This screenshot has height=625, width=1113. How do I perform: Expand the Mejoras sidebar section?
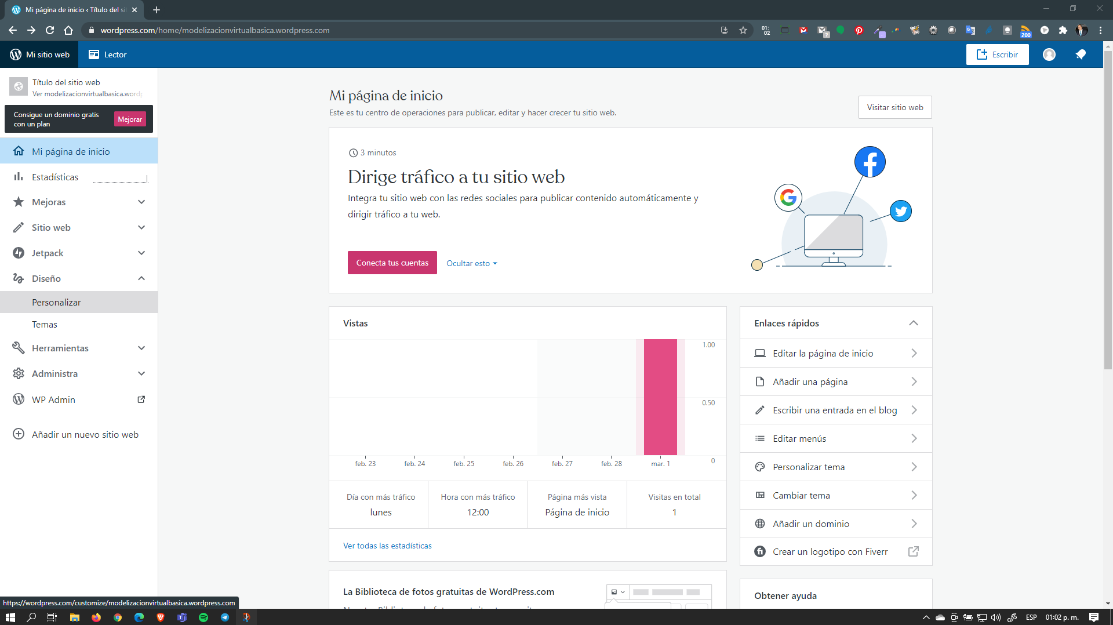point(141,202)
